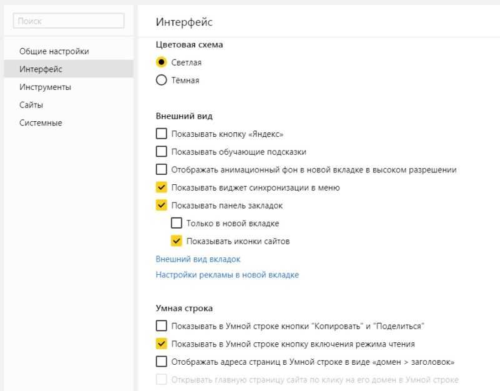This screenshot has width=500, height=391.
Task: Uncheck Показывать виджет синхронизации в меню
Action: coord(161,187)
